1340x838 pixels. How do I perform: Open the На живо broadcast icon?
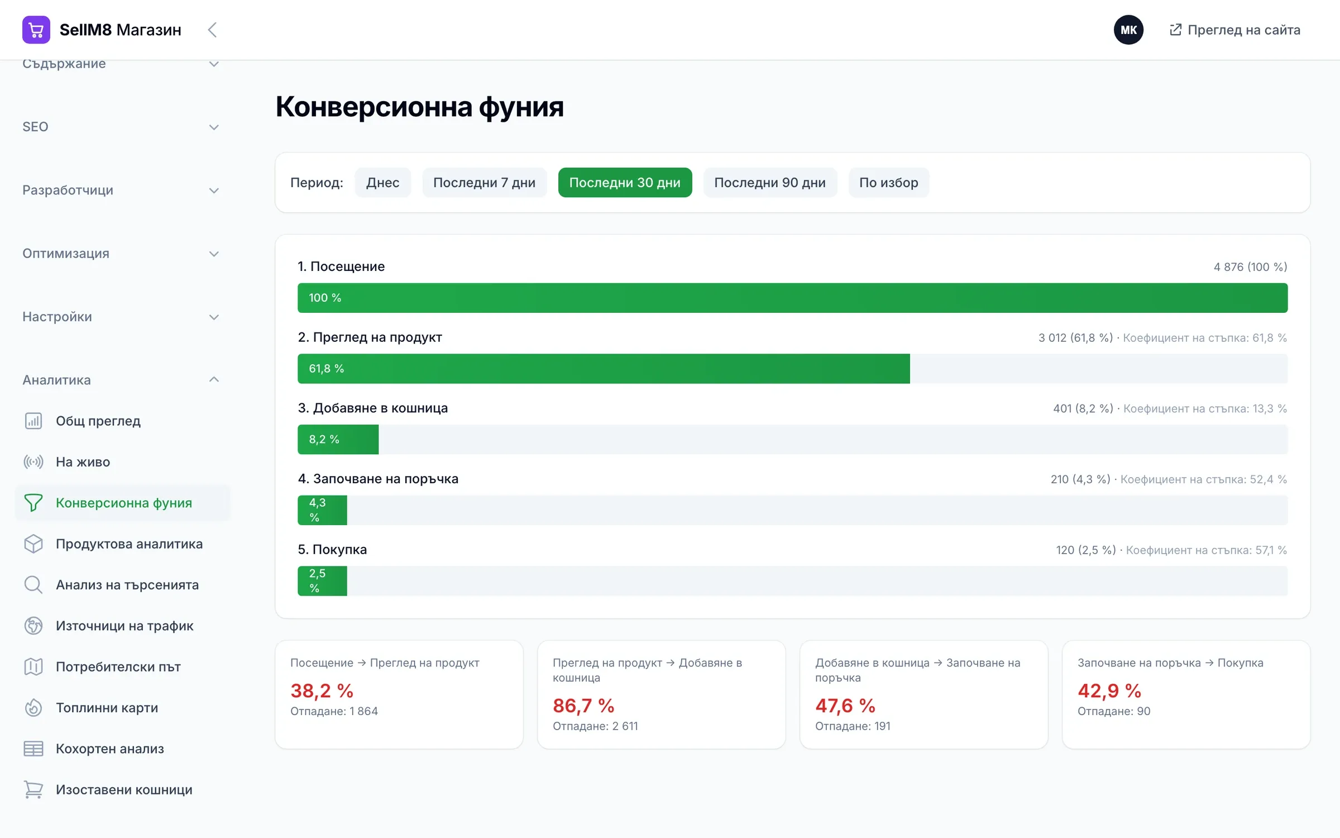[33, 461]
